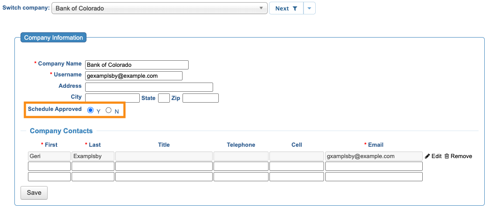Click the pencil Edit icon for Geri
The height and width of the screenshot is (214, 493).
pos(427,156)
